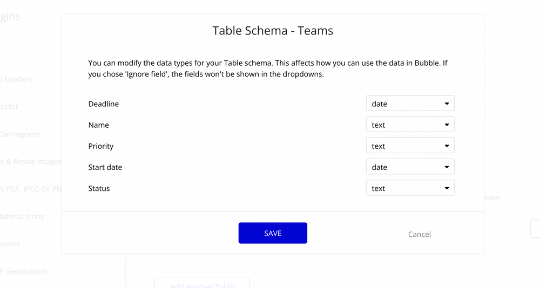Click the arrow on Deadline dropdown
Screen dimensions: 540x288
(447, 104)
